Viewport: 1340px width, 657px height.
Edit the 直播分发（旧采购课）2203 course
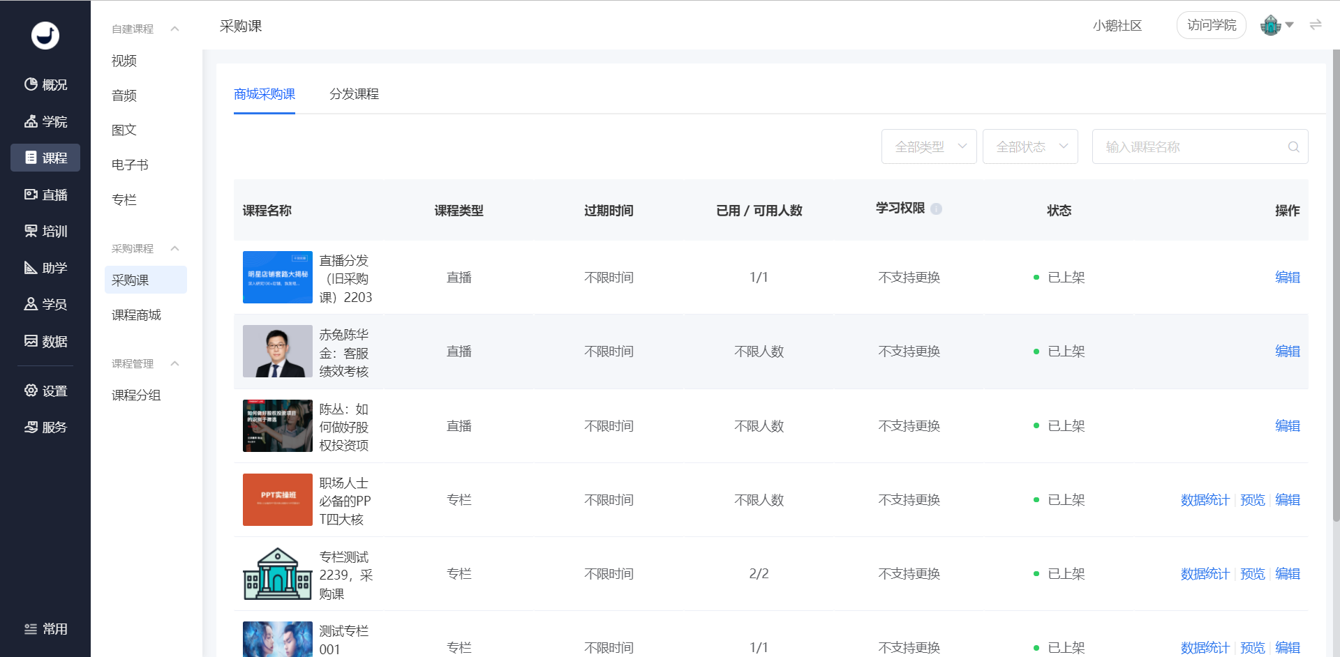(1288, 278)
